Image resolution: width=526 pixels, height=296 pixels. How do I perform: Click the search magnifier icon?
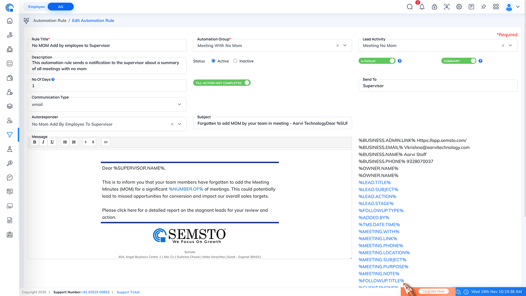tap(410, 7)
